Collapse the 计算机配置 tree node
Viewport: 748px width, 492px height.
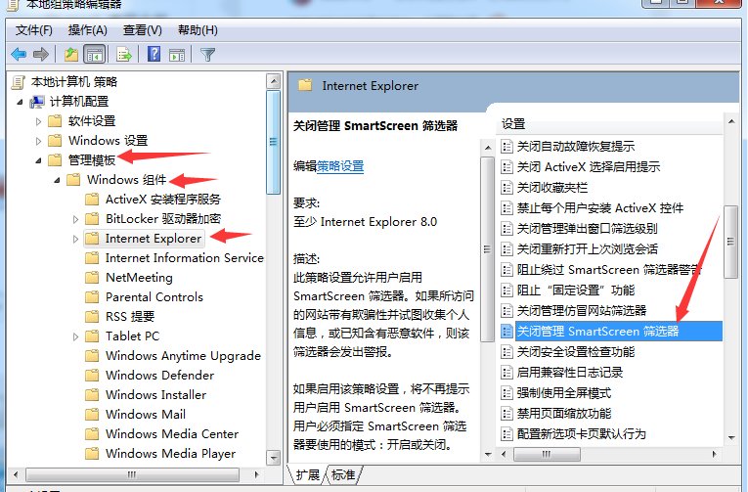tap(20, 102)
